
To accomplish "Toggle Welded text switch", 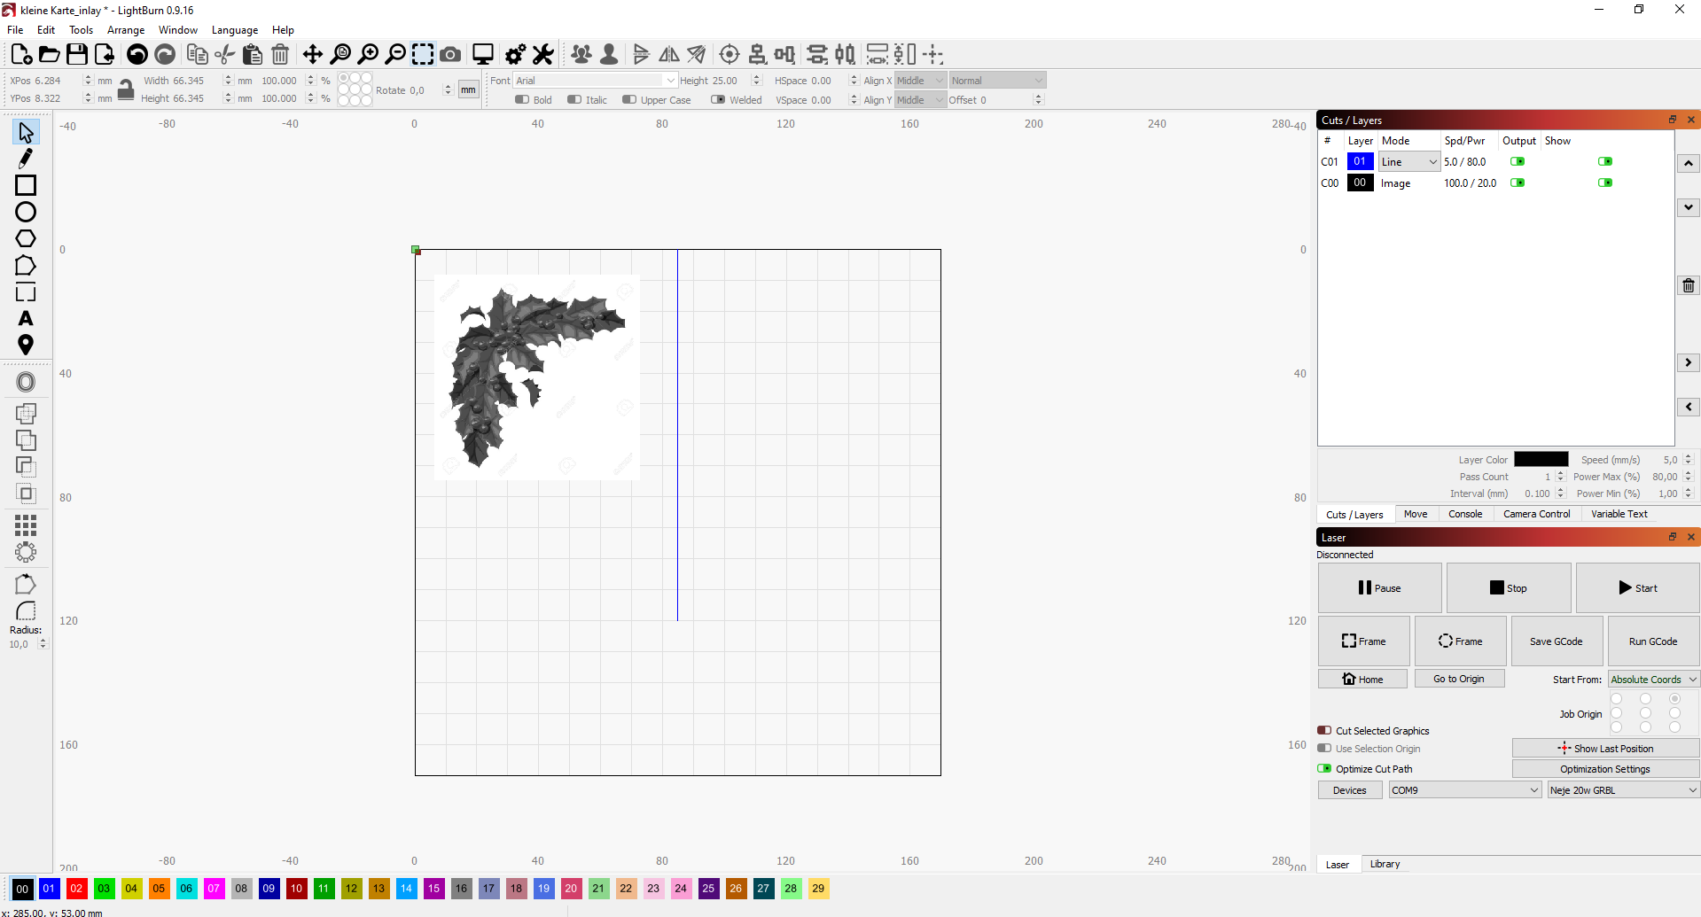I will (x=718, y=100).
